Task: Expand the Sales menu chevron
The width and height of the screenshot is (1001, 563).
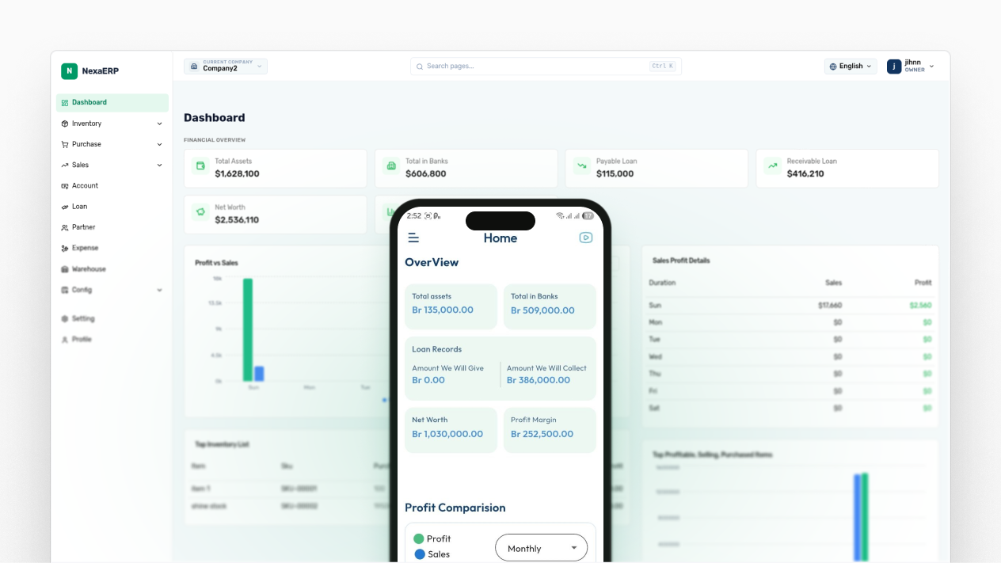Action: click(x=159, y=165)
